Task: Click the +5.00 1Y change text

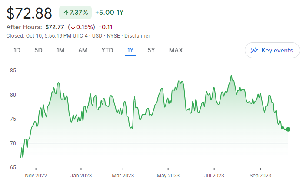Action: [x=109, y=13]
